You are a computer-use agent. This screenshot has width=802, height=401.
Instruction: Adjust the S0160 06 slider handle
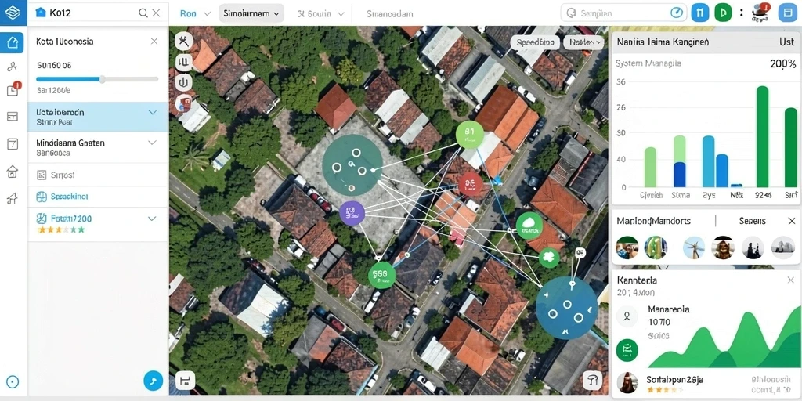tap(103, 79)
